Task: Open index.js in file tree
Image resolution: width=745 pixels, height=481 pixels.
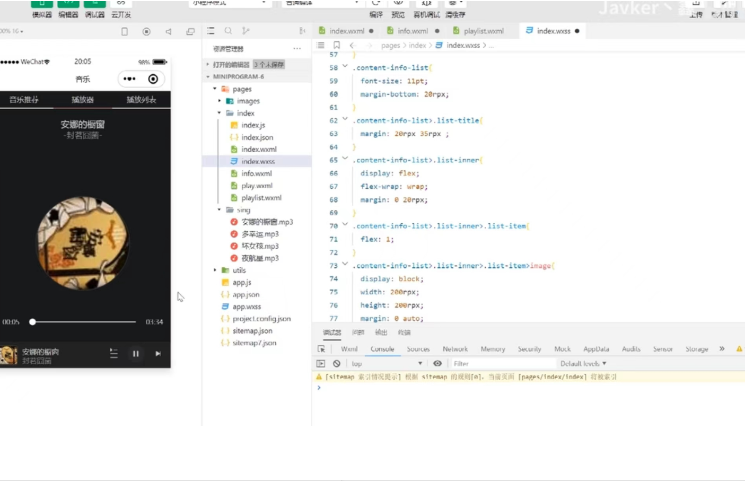Action: coord(253,125)
